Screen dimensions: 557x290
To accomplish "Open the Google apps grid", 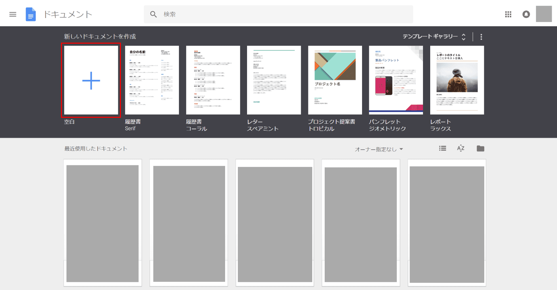I will (x=508, y=14).
